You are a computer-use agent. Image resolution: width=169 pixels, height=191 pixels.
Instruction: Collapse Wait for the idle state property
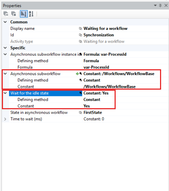pos(5,93)
